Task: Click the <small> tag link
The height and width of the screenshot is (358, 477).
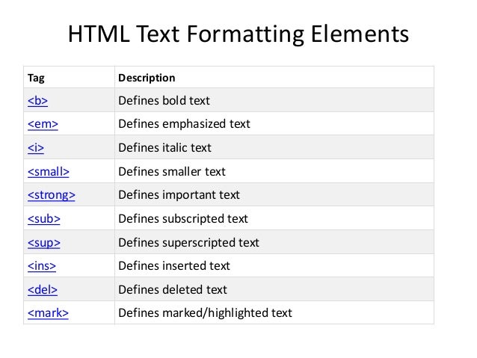Action: tap(48, 172)
